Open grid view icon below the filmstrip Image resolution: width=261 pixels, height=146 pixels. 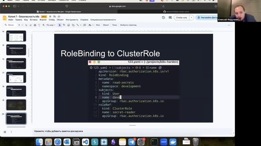pyautogui.click(x=5, y=132)
